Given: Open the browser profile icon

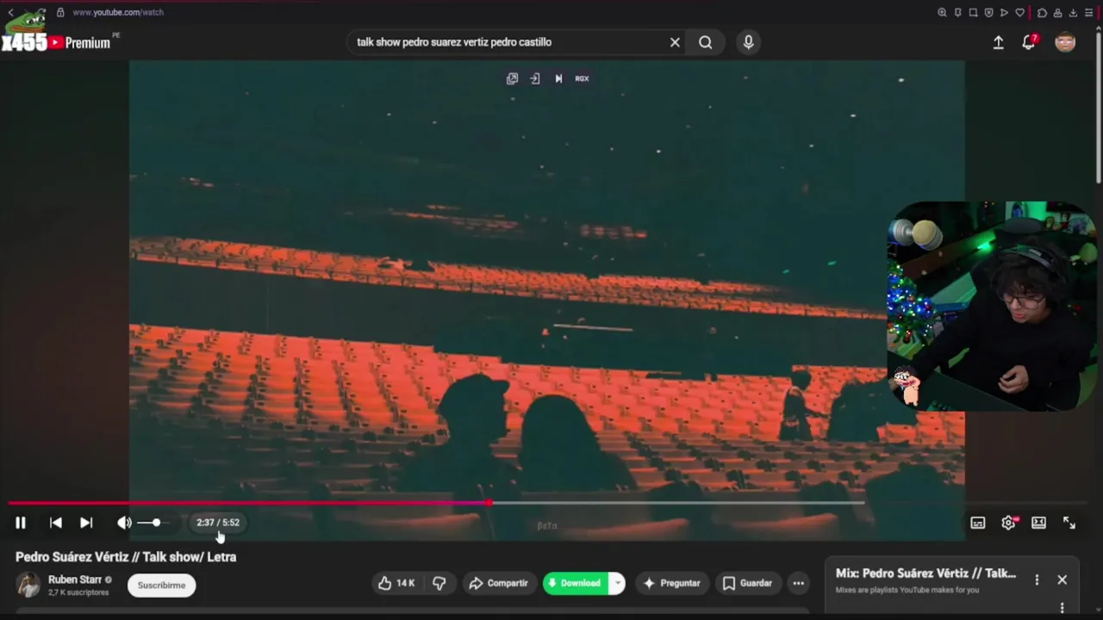Looking at the screenshot, I should 1057,12.
